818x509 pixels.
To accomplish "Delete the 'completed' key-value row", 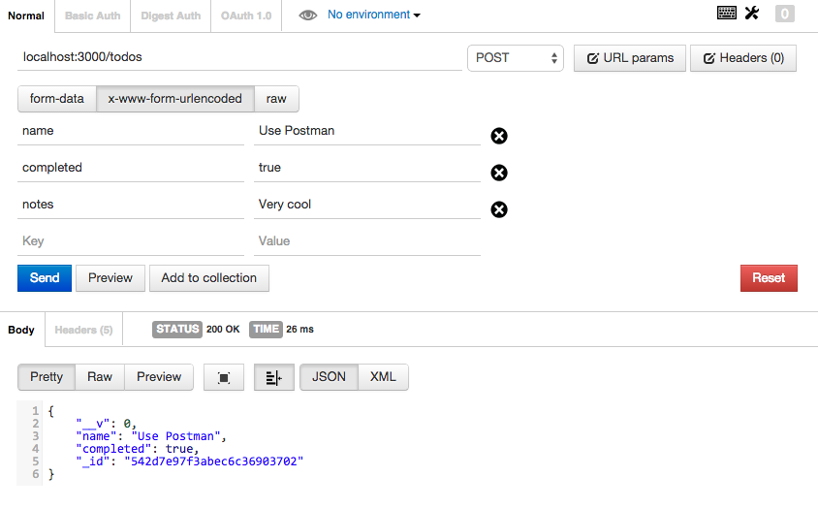I will coord(499,173).
